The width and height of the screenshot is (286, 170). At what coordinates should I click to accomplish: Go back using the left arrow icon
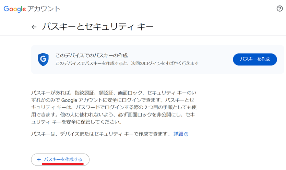tap(34, 27)
